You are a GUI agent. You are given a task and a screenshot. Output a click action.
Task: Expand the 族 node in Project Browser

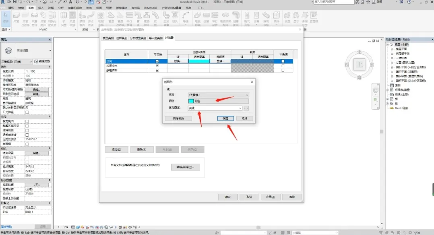[x=387, y=99]
